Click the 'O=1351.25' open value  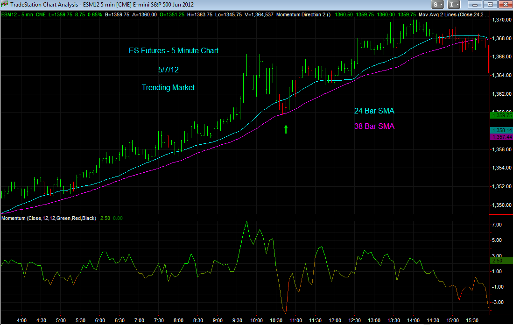(x=172, y=14)
